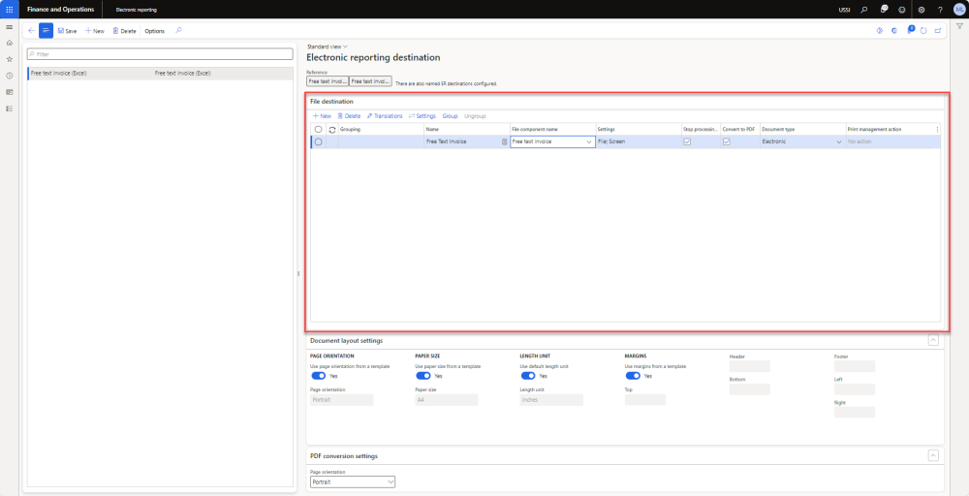The width and height of the screenshot is (969, 496).
Task: Toggle the Stop processing checkbox
Action: tap(687, 141)
